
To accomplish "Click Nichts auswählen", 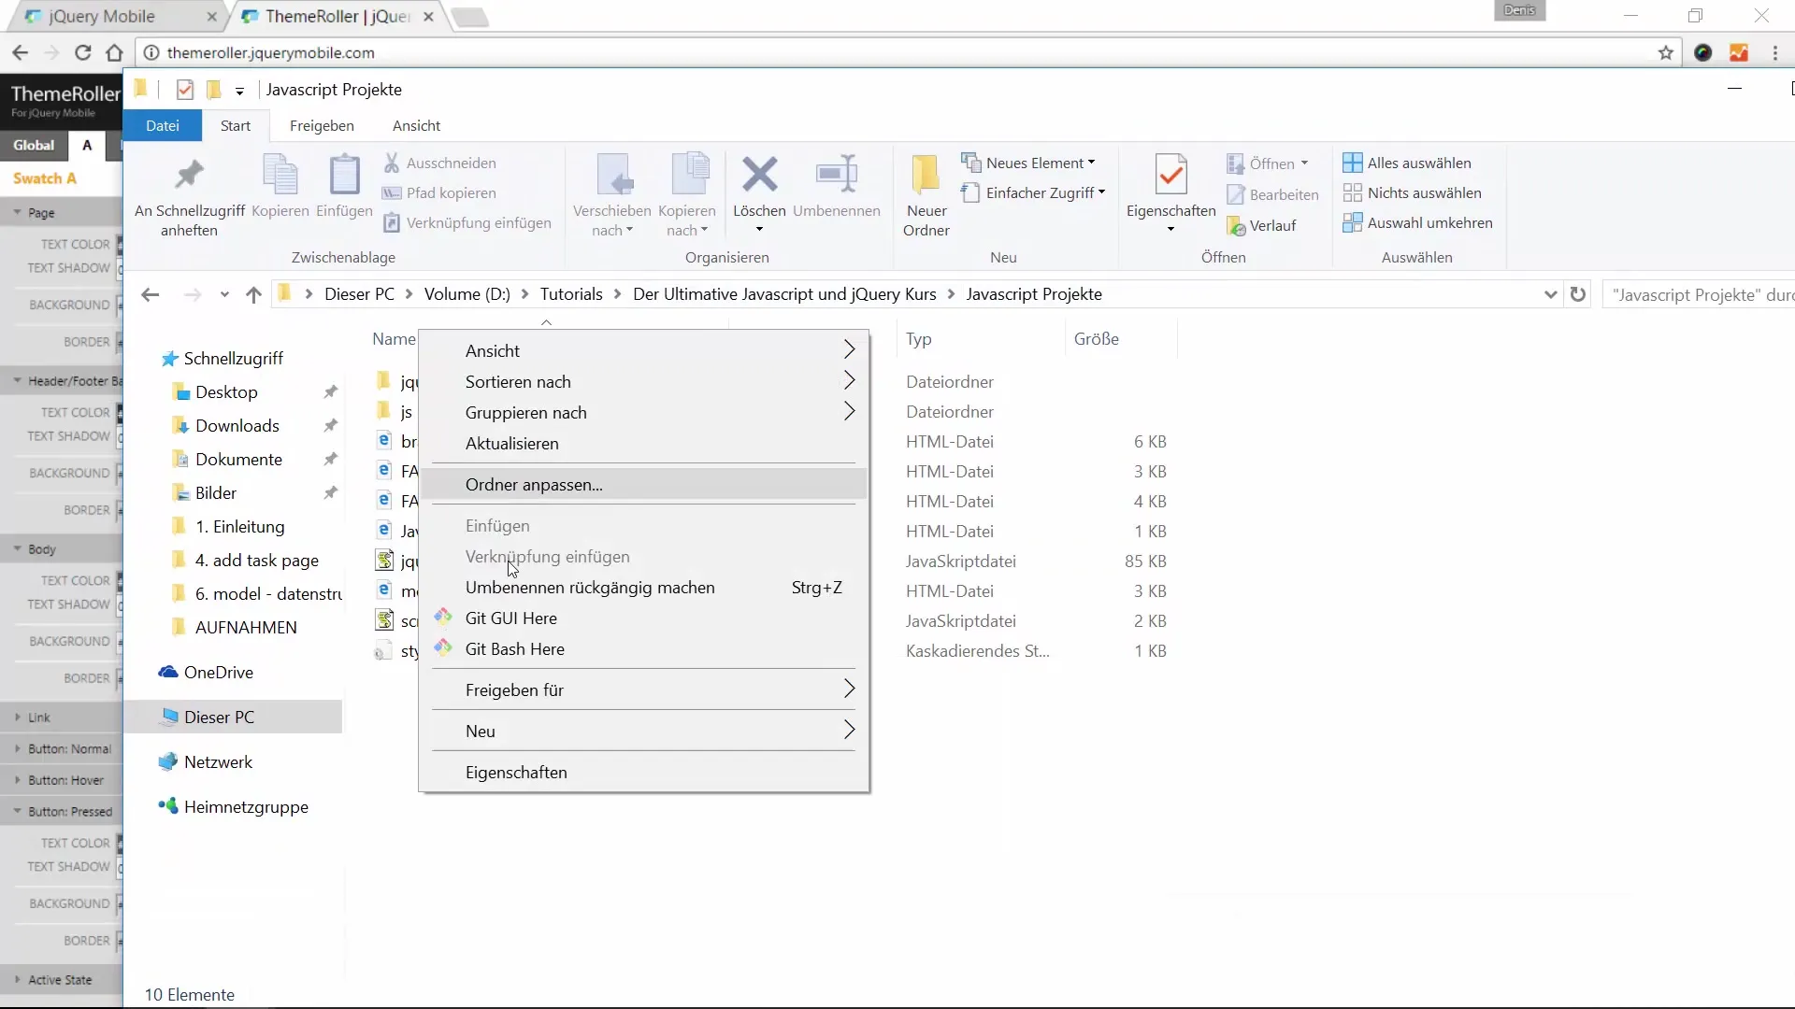I will point(1412,192).
